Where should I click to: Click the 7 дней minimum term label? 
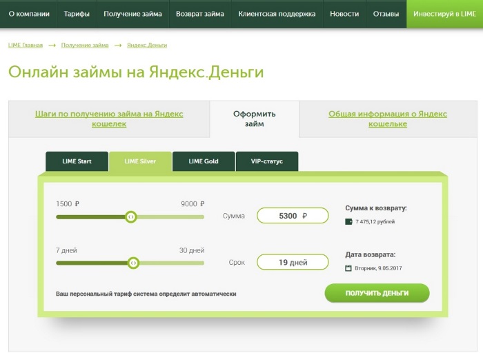click(66, 250)
